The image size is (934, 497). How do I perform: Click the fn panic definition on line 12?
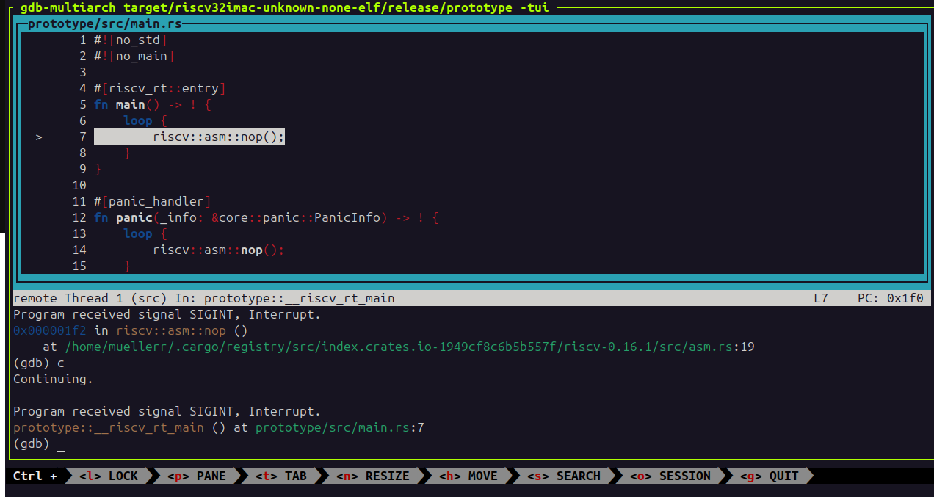267,217
